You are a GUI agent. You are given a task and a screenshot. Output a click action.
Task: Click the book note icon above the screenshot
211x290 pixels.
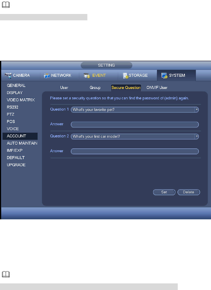[6, 5]
